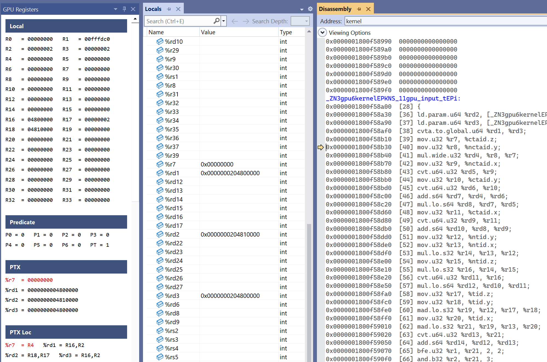Select the %rd3 variable icon
The width and height of the screenshot is (547, 362).
point(160,295)
